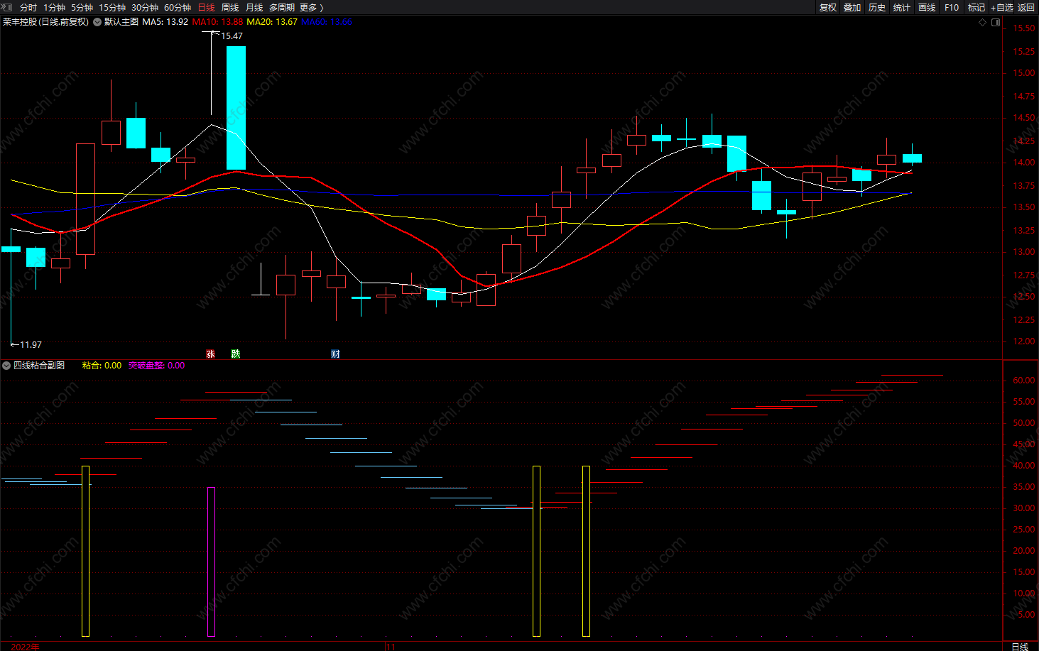The image size is (1039, 651).
Task: Click the 叠加 overlay button
Action: (x=852, y=8)
